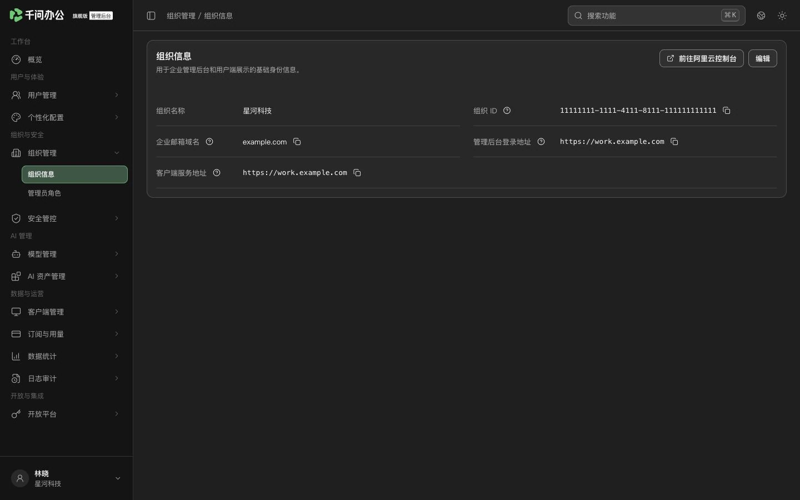Image resolution: width=800 pixels, height=500 pixels.
Task: Click the 组织信息 breadcrumb
Action: pyautogui.click(x=218, y=16)
